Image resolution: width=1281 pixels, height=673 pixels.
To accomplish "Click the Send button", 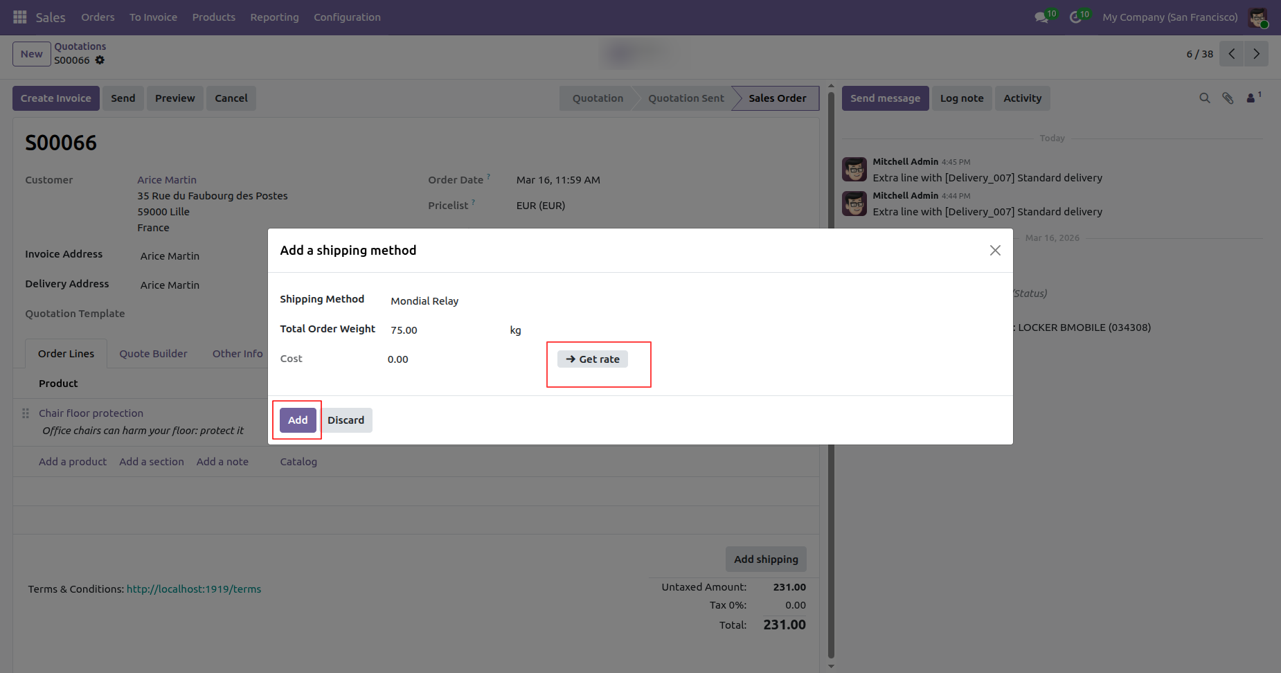I will [x=123, y=98].
